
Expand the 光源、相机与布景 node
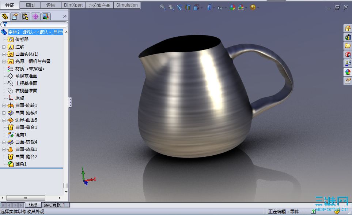(4, 62)
